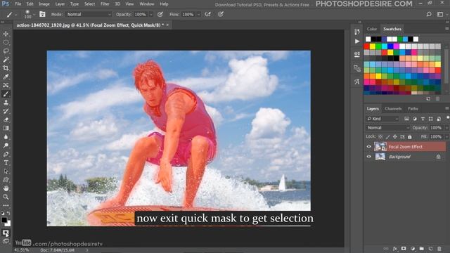Image resolution: width=450 pixels, height=253 pixels.
Task: Select the Path Selection tool
Action: (x=6, y=171)
